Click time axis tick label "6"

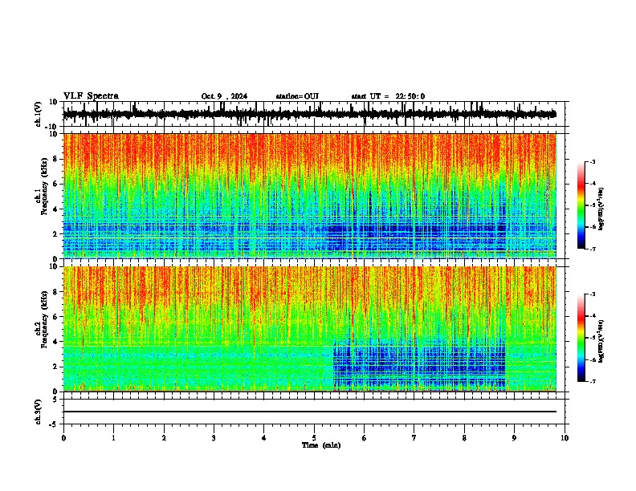pos(364,438)
